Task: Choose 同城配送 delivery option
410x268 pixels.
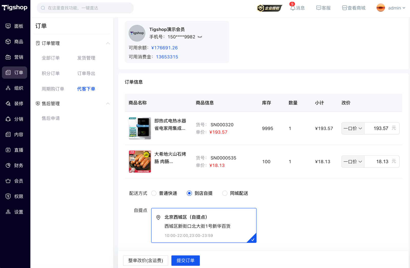Action: click(x=225, y=193)
